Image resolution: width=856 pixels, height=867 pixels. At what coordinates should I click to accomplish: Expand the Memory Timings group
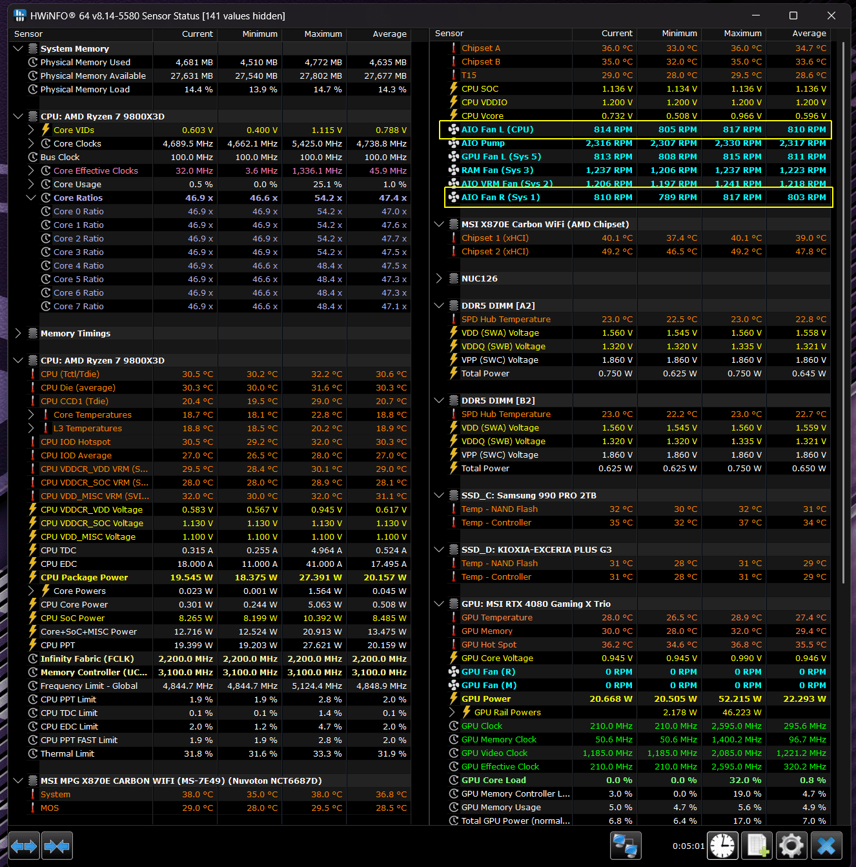18,333
